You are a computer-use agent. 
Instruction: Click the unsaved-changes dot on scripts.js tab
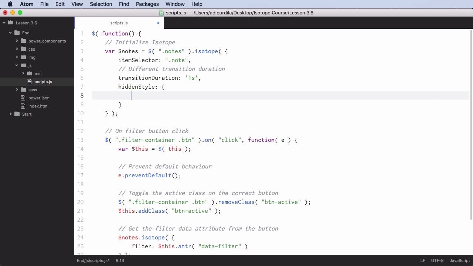coord(158,23)
